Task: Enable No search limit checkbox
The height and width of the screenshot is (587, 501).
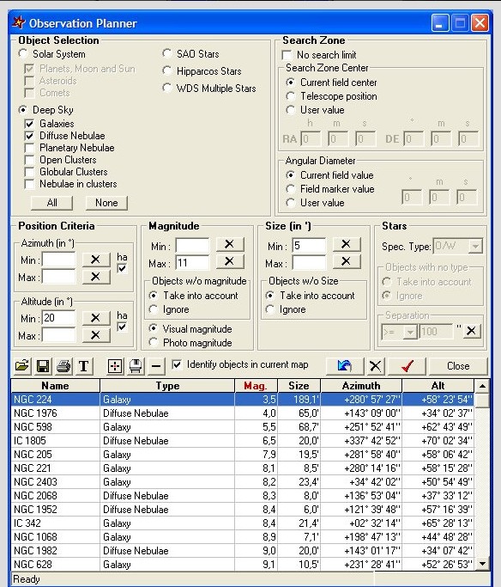Action: tap(287, 55)
